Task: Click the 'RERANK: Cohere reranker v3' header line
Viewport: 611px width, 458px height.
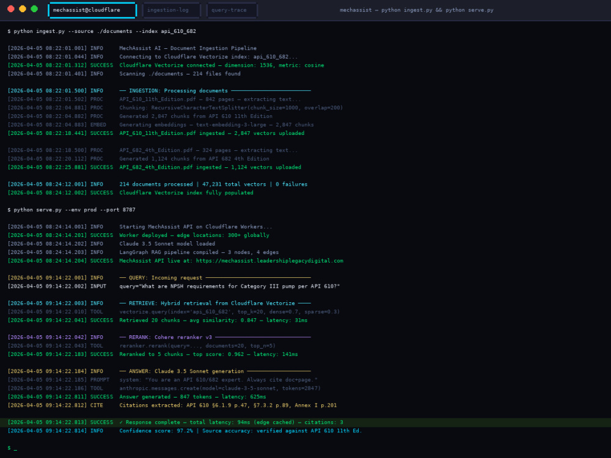Action: click(159, 337)
